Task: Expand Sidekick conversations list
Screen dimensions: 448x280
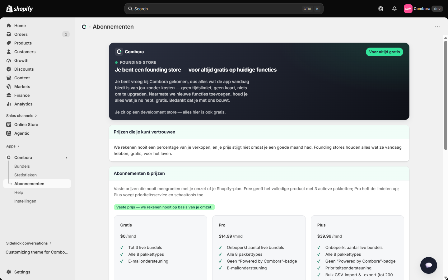Action: pos(29,243)
